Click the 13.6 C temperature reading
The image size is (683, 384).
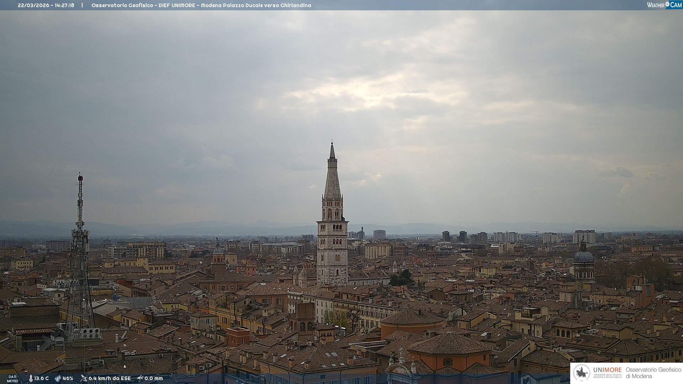42,378
